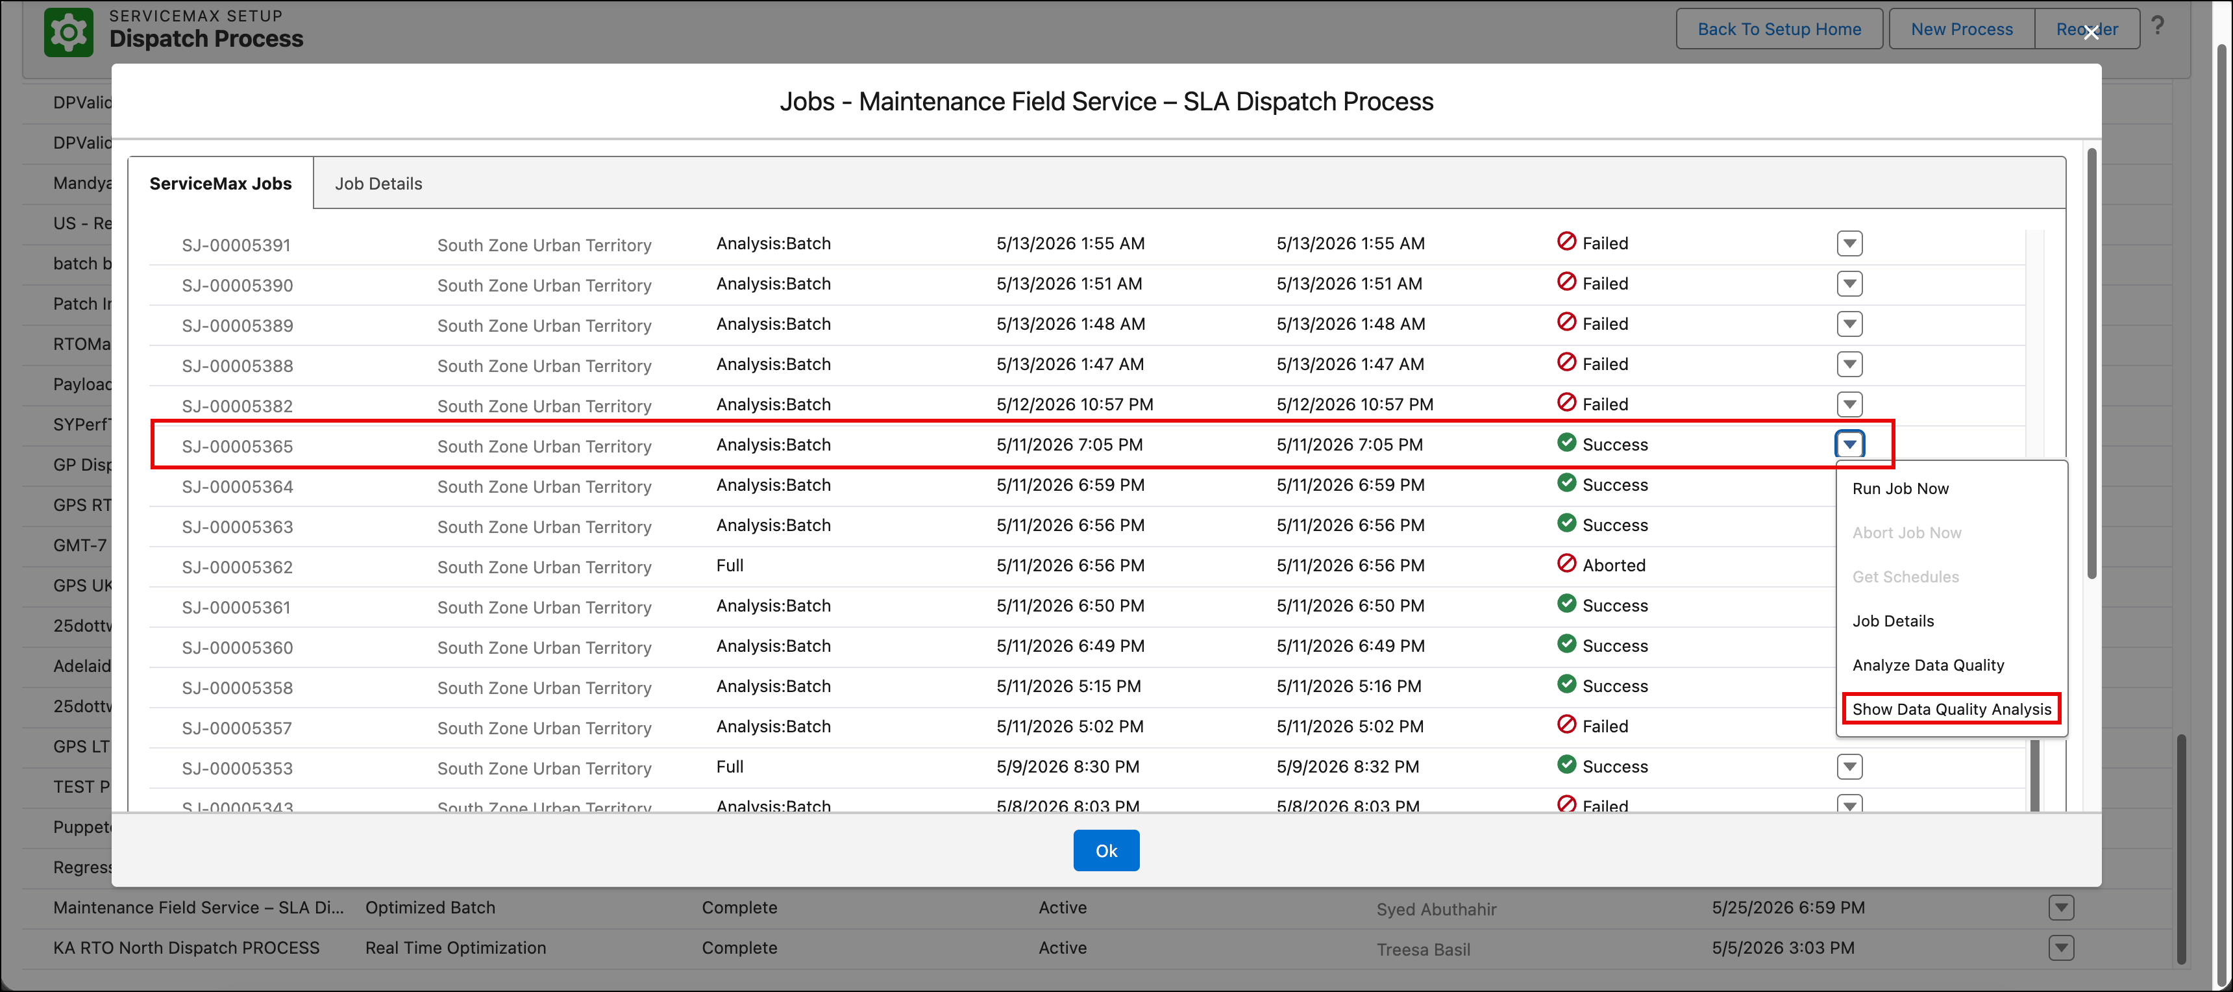The height and width of the screenshot is (992, 2233).
Task: Select Show Data Quality Analysis option
Action: [1951, 710]
